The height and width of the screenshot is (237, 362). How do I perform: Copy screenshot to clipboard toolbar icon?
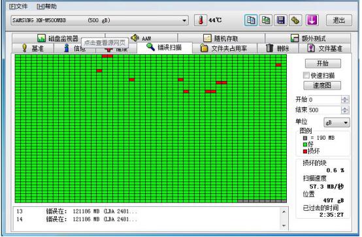[266, 20]
